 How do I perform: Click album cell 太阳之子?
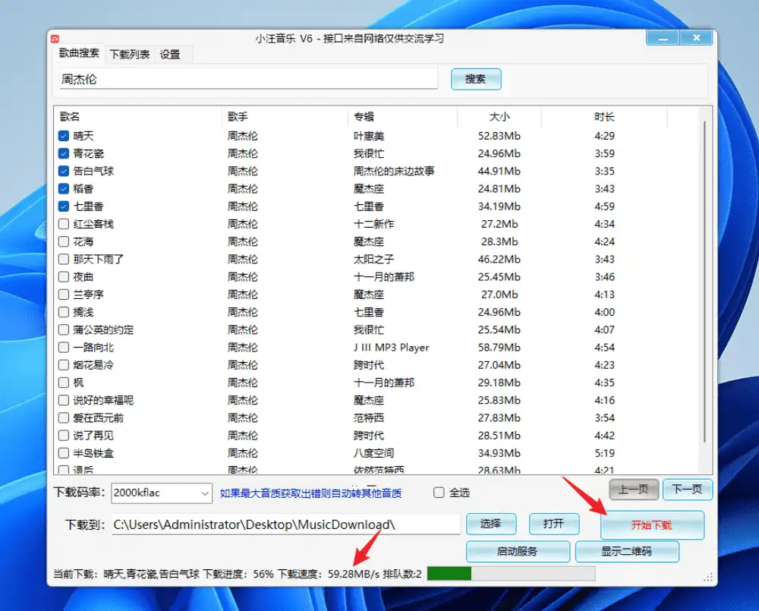pyautogui.click(x=373, y=260)
